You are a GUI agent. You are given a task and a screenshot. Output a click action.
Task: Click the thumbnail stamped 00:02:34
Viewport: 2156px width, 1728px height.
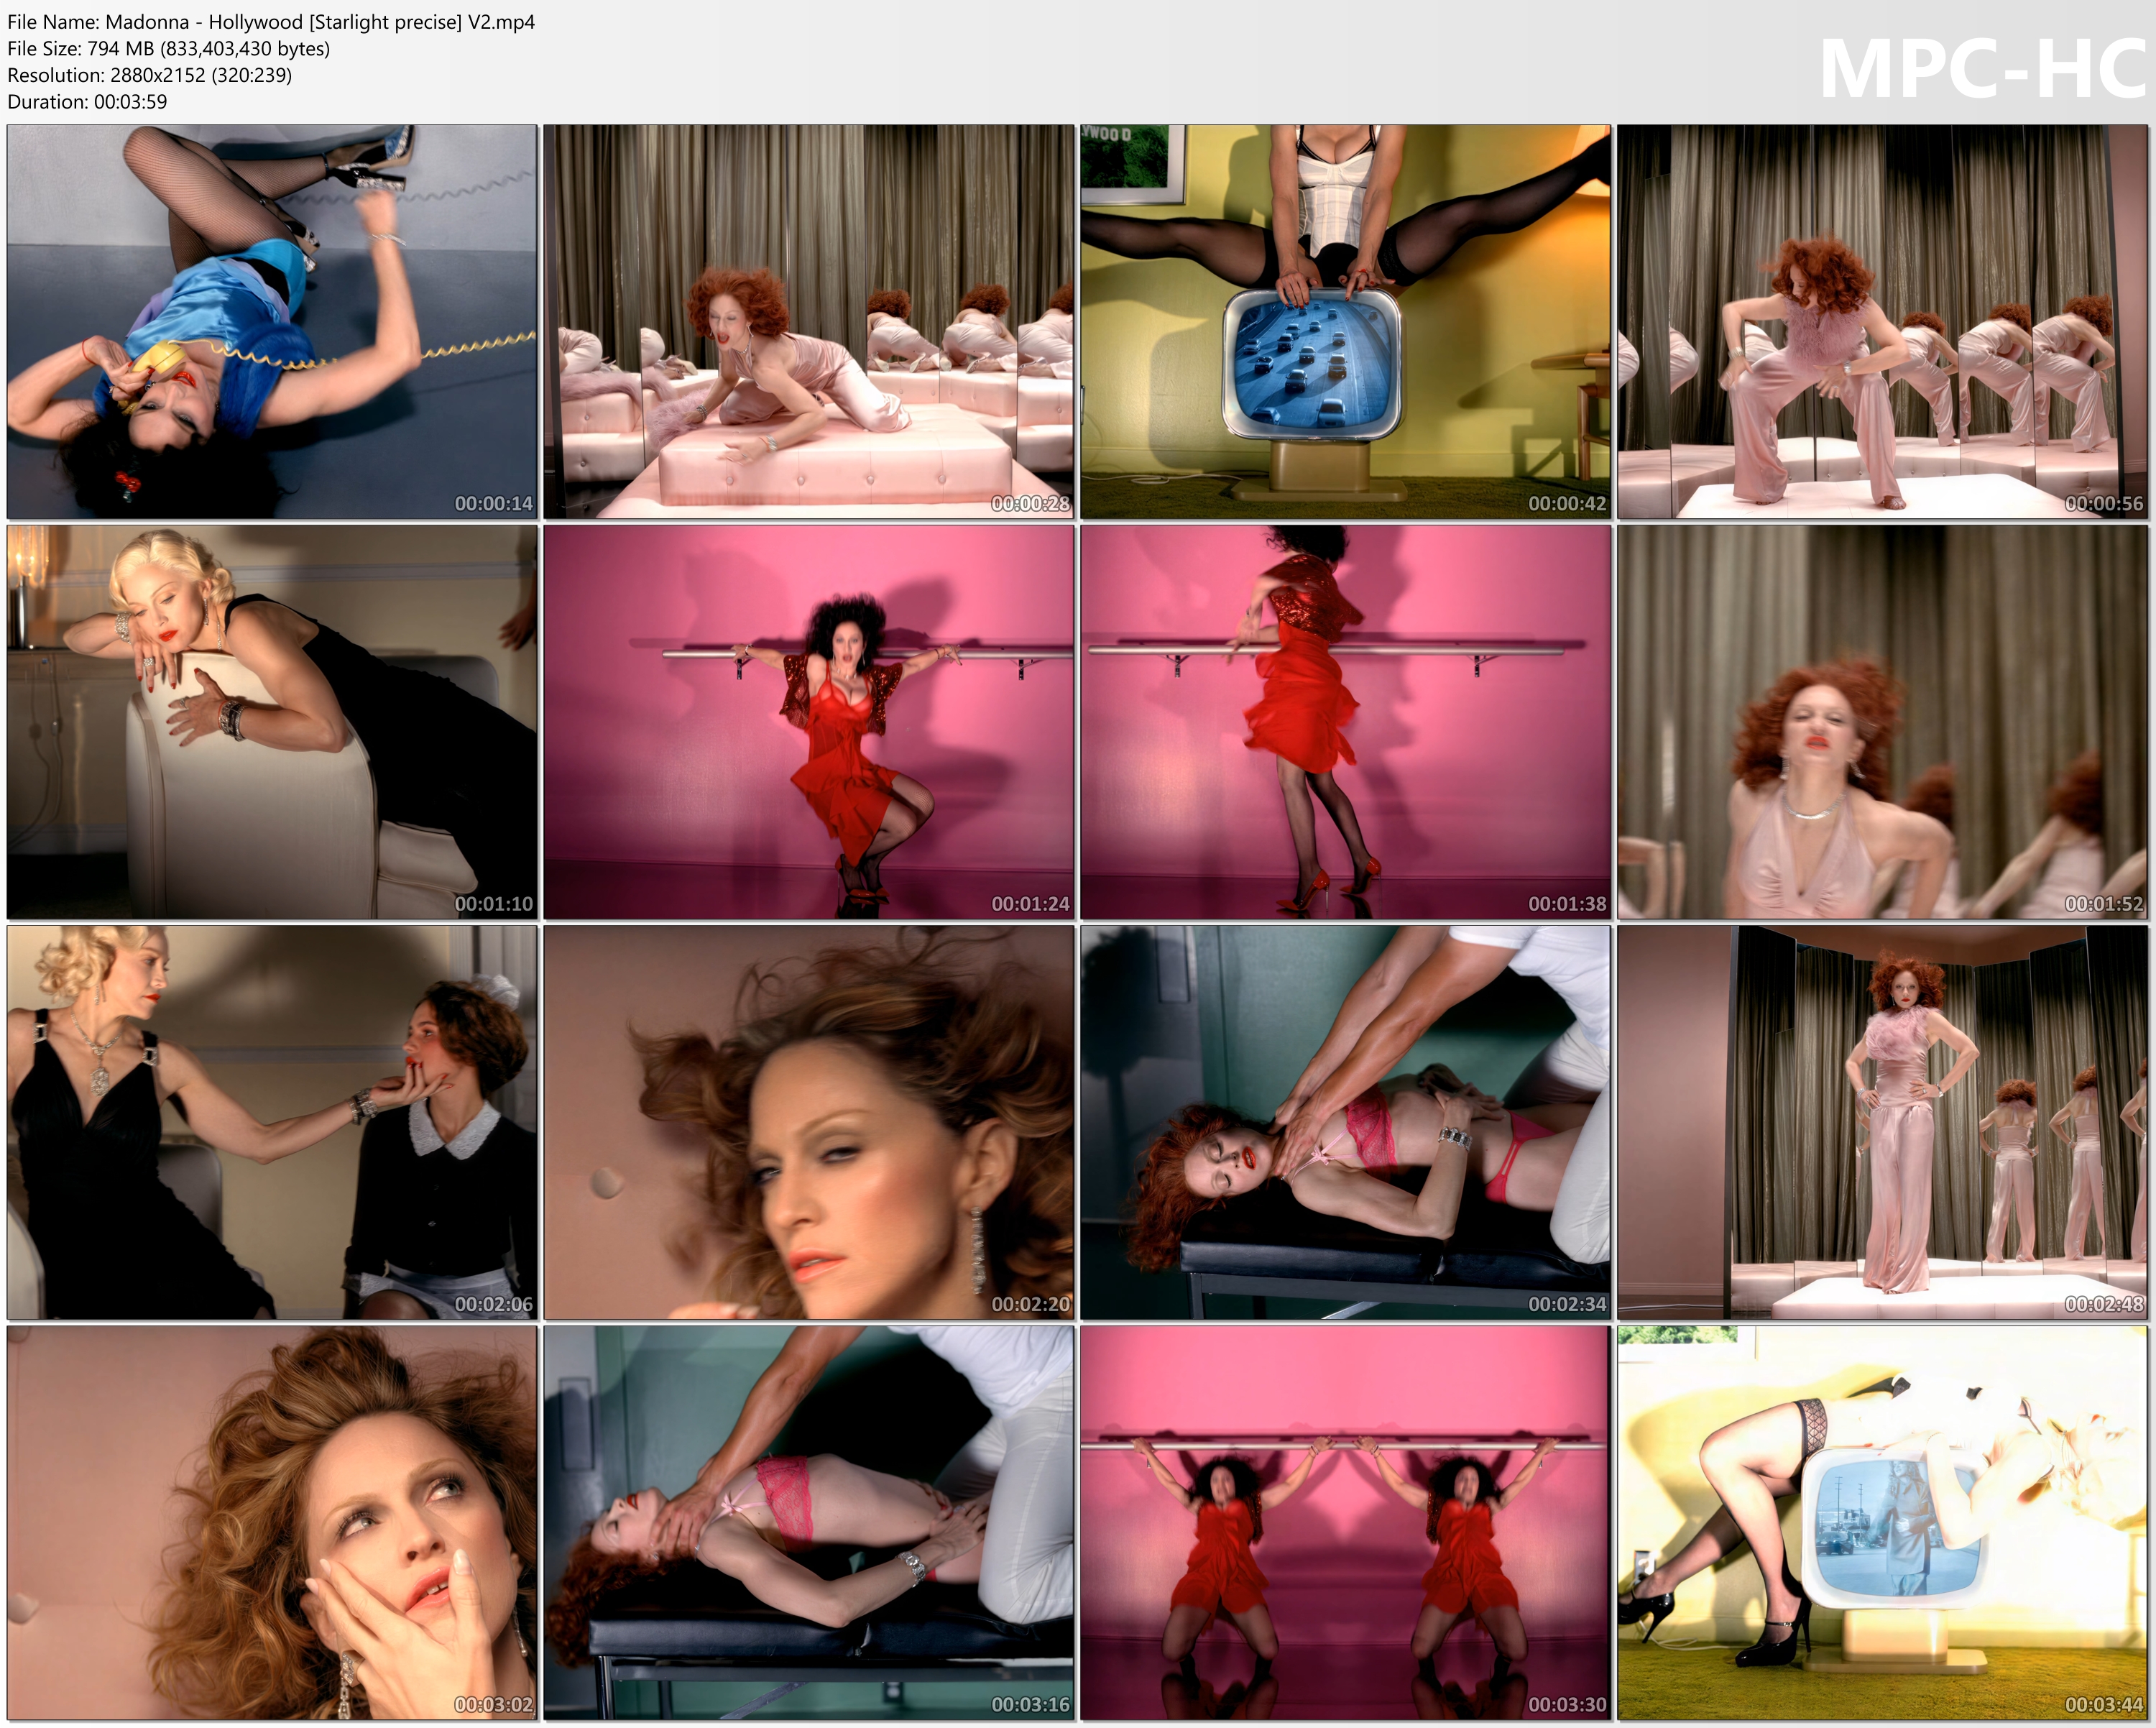coord(1346,1122)
